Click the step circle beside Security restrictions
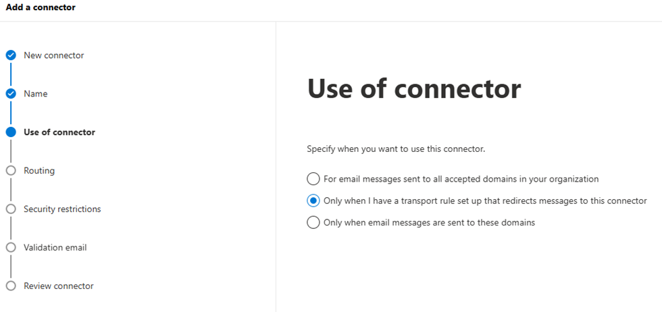The height and width of the screenshot is (312, 662). pos(11,209)
